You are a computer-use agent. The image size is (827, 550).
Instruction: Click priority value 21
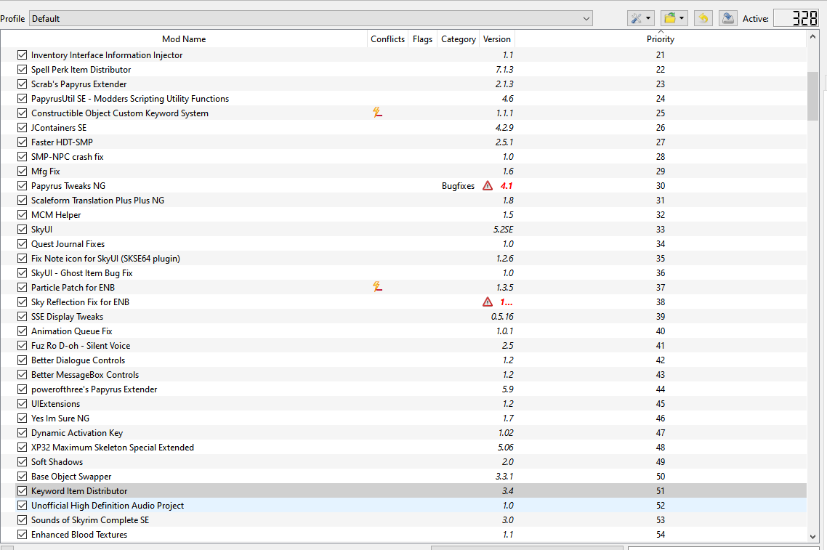tap(661, 54)
